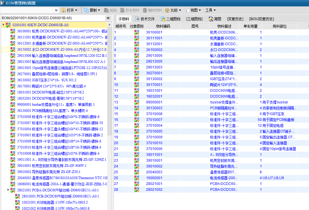Click the tree icon beside 28010001 PCB
Image resolution: width=309 pixels, height=210 pixels.
tap(17, 196)
